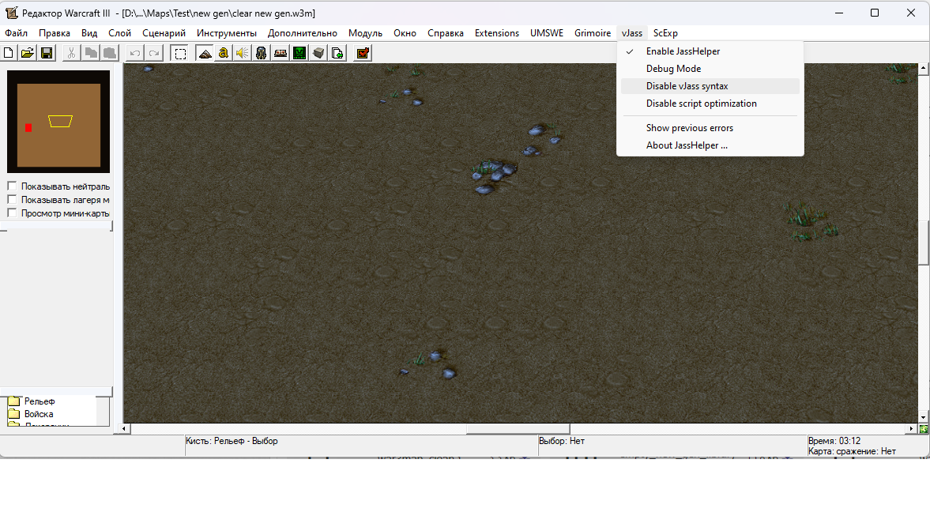Activate the dashed selection brush icon

click(179, 54)
